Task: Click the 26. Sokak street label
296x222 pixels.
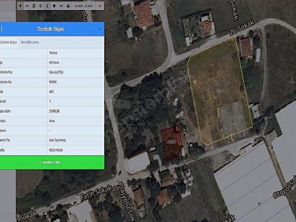Action: coord(242,27)
